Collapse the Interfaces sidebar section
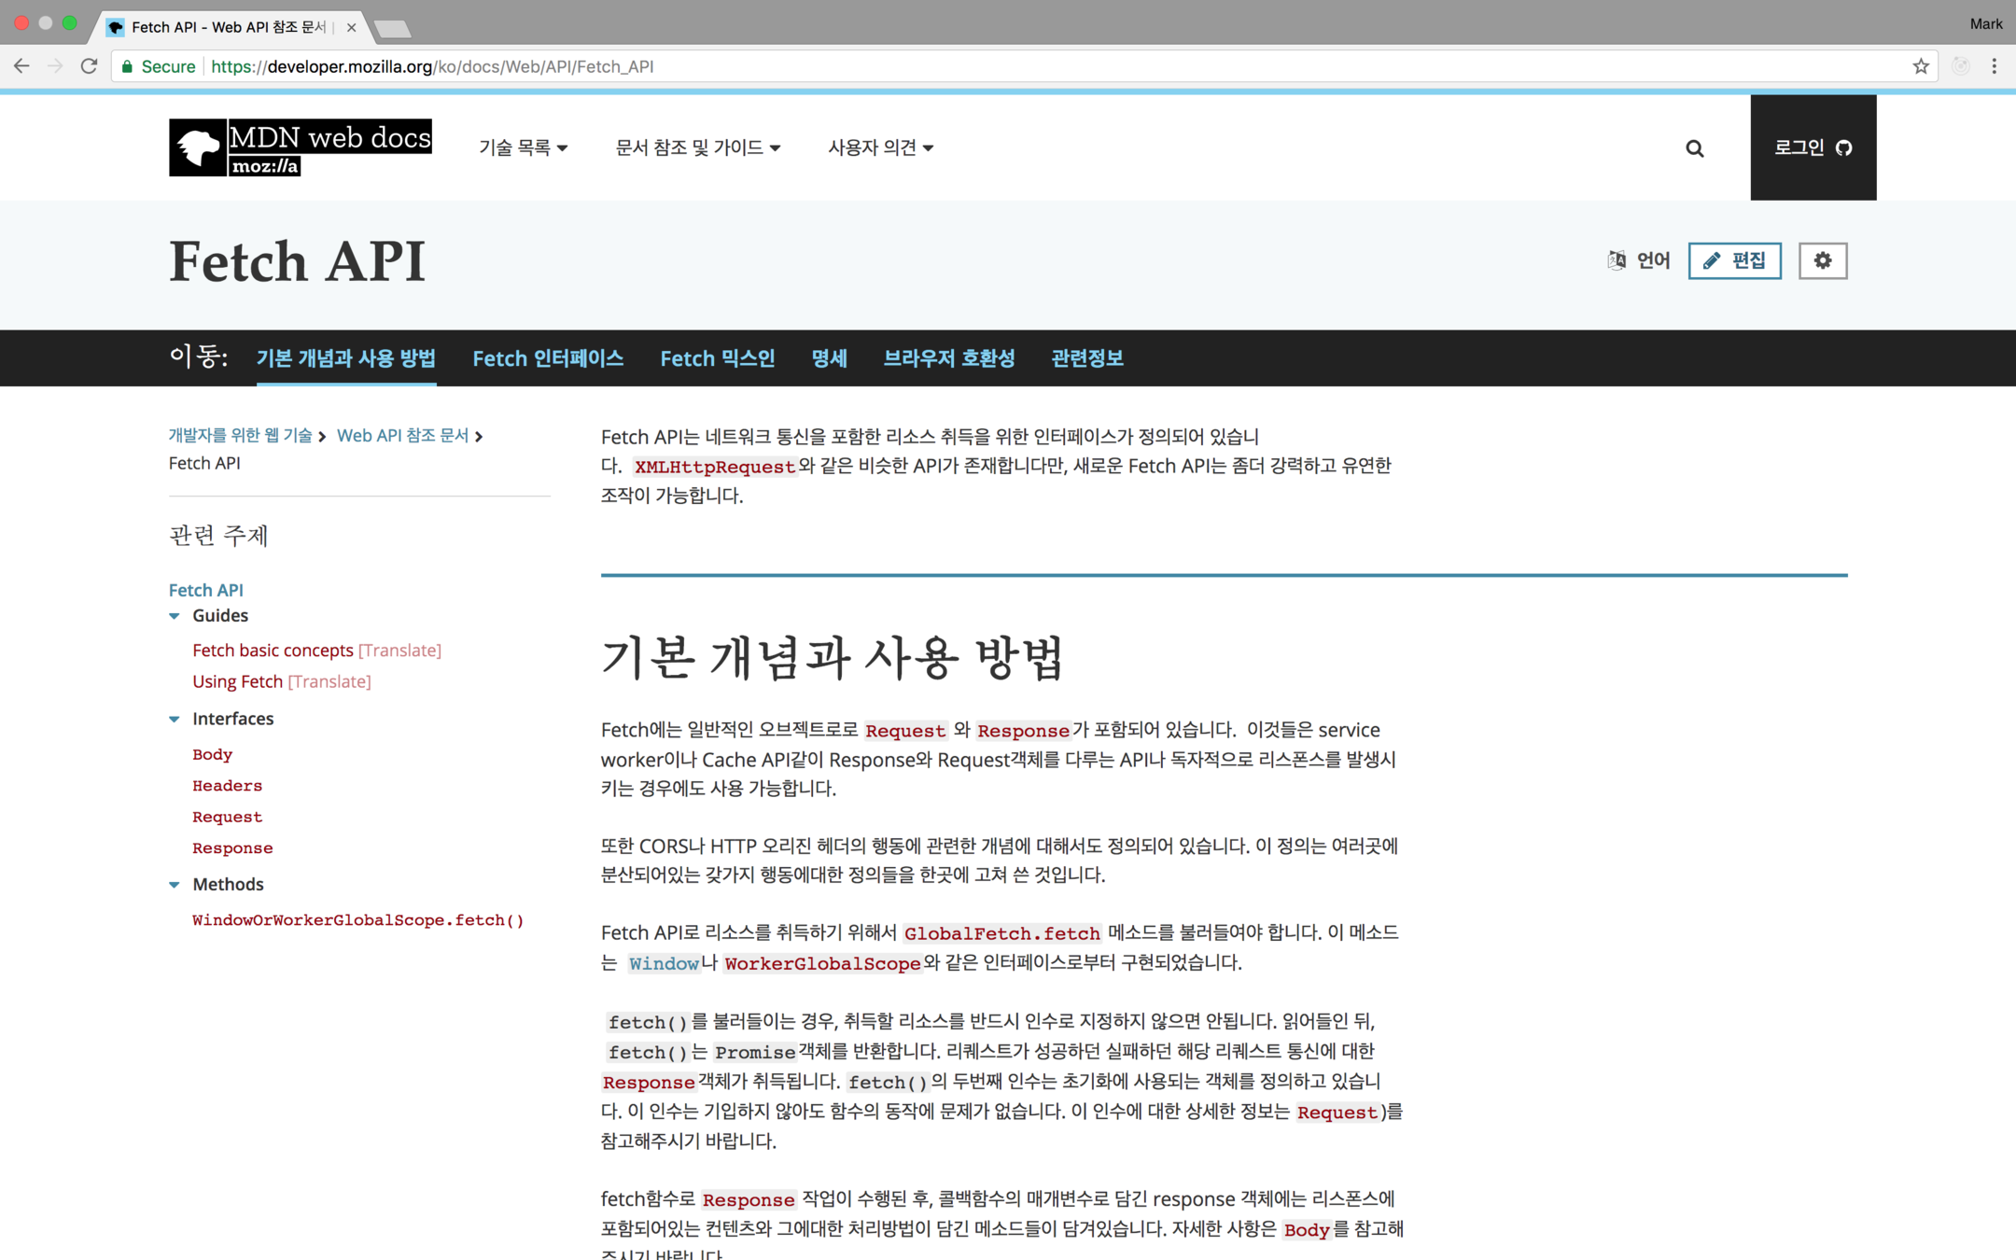Image resolution: width=2016 pixels, height=1260 pixels. tap(175, 719)
